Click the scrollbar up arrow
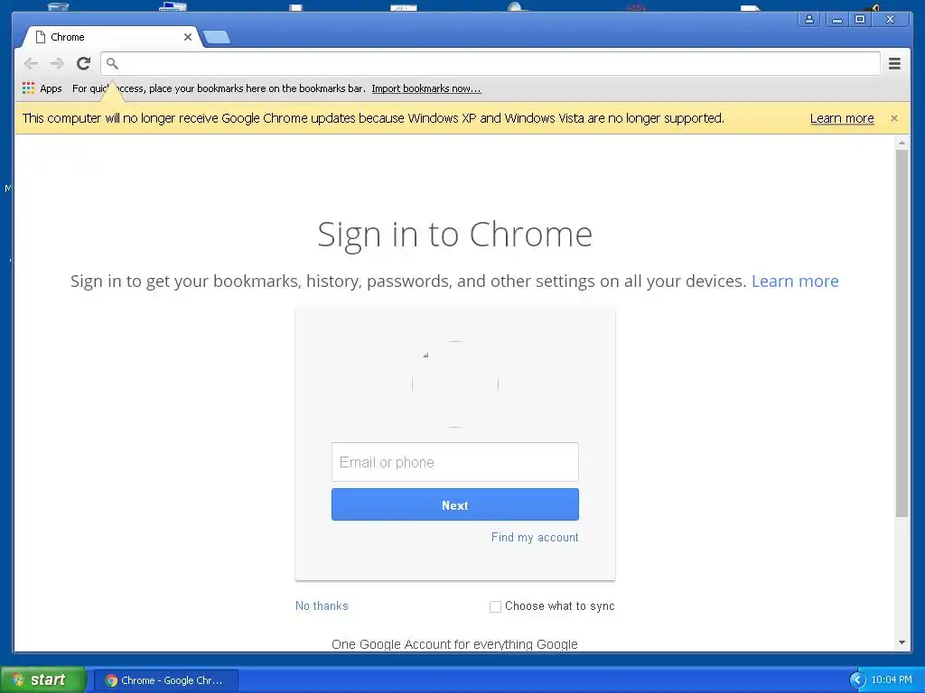Viewport: 925px width, 693px height. coord(902,143)
